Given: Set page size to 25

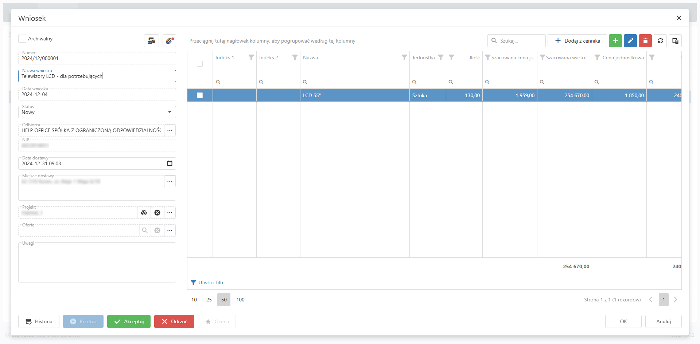Looking at the screenshot, I should [209, 300].
